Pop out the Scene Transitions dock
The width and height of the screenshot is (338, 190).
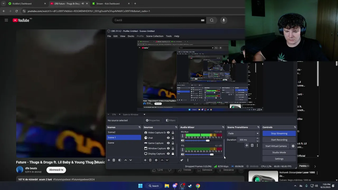tap(258, 127)
